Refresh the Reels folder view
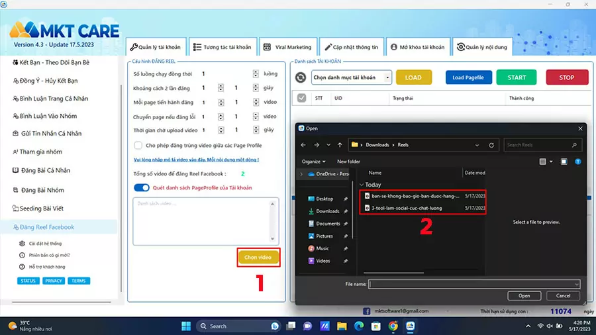596x335 pixels. pyautogui.click(x=491, y=145)
